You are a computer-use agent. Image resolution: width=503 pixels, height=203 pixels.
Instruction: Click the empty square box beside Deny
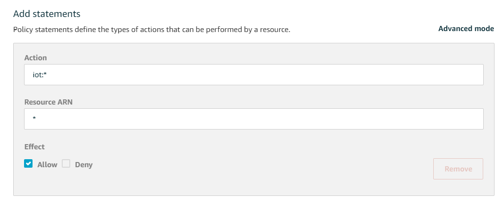(66, 164)
